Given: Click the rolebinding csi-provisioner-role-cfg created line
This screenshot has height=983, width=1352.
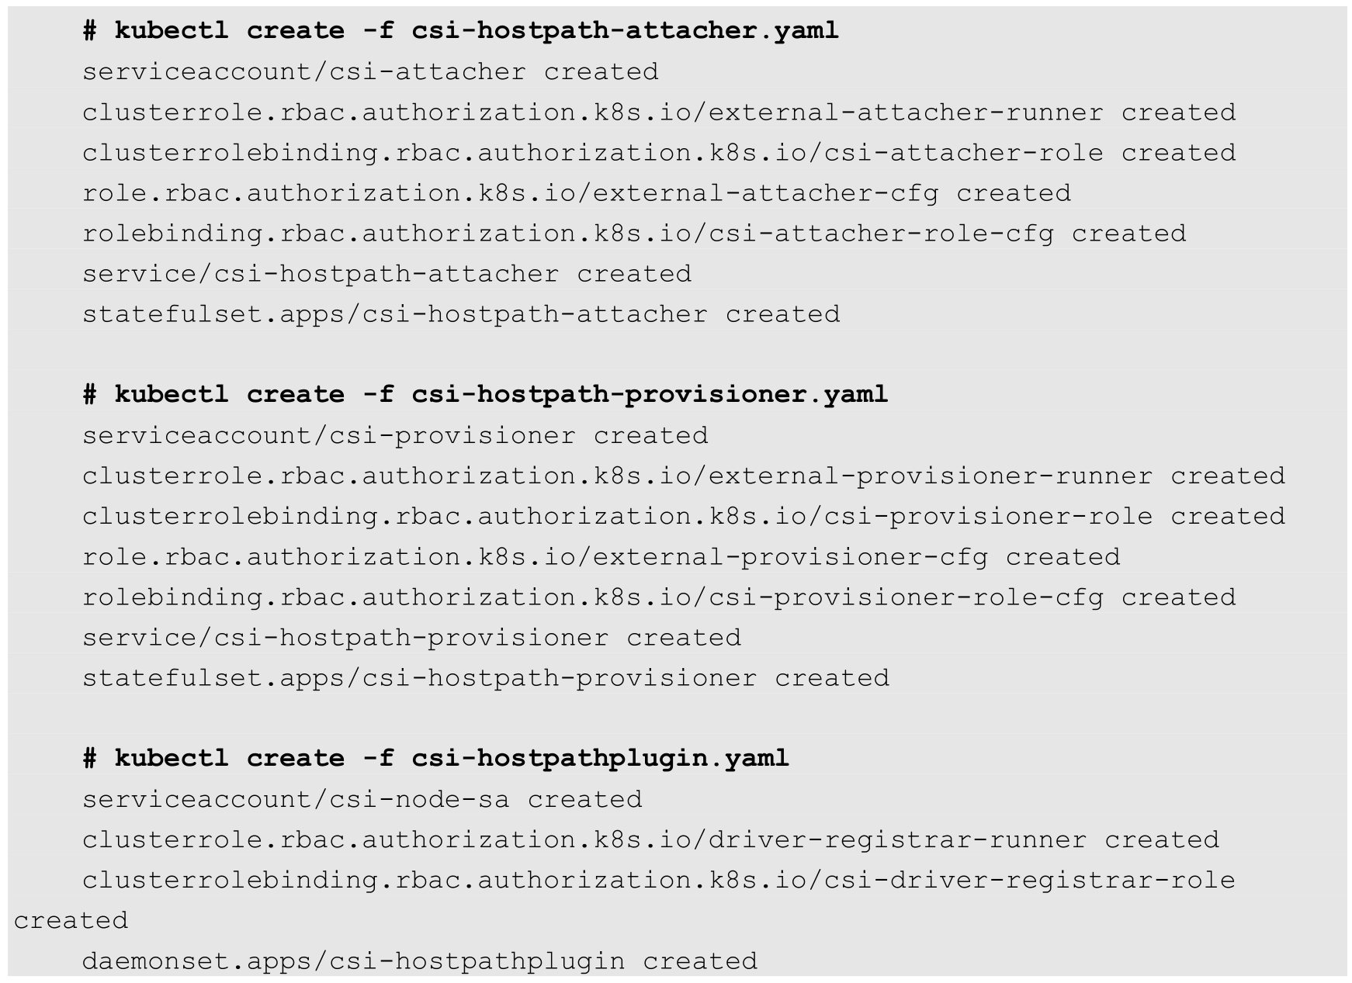Looking at the screenshot, I should click(659, 597).
